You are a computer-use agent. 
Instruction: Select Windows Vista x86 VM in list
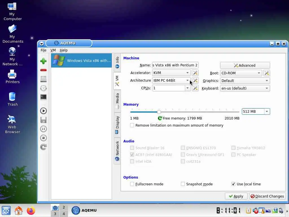point(81,60)
